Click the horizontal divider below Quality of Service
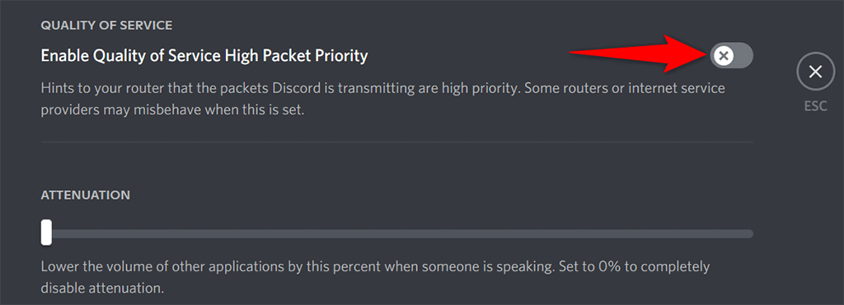Screen dimensions: 844x305 click(397, 143)
